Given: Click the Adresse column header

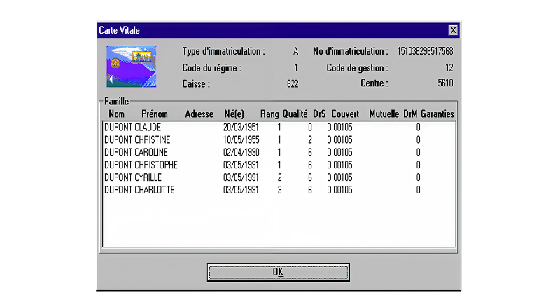Looking at the screenshot, I should (x=199, y=114).
